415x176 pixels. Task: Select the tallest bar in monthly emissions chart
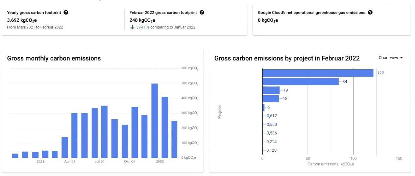tap(154, 121)
